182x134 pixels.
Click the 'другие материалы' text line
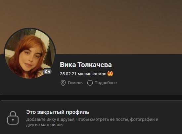pyautogui.click(x=45, y=125)
